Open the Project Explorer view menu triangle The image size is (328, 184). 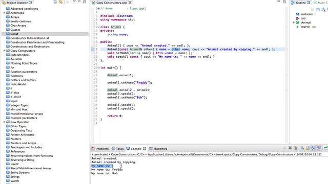tap(74, 2)
